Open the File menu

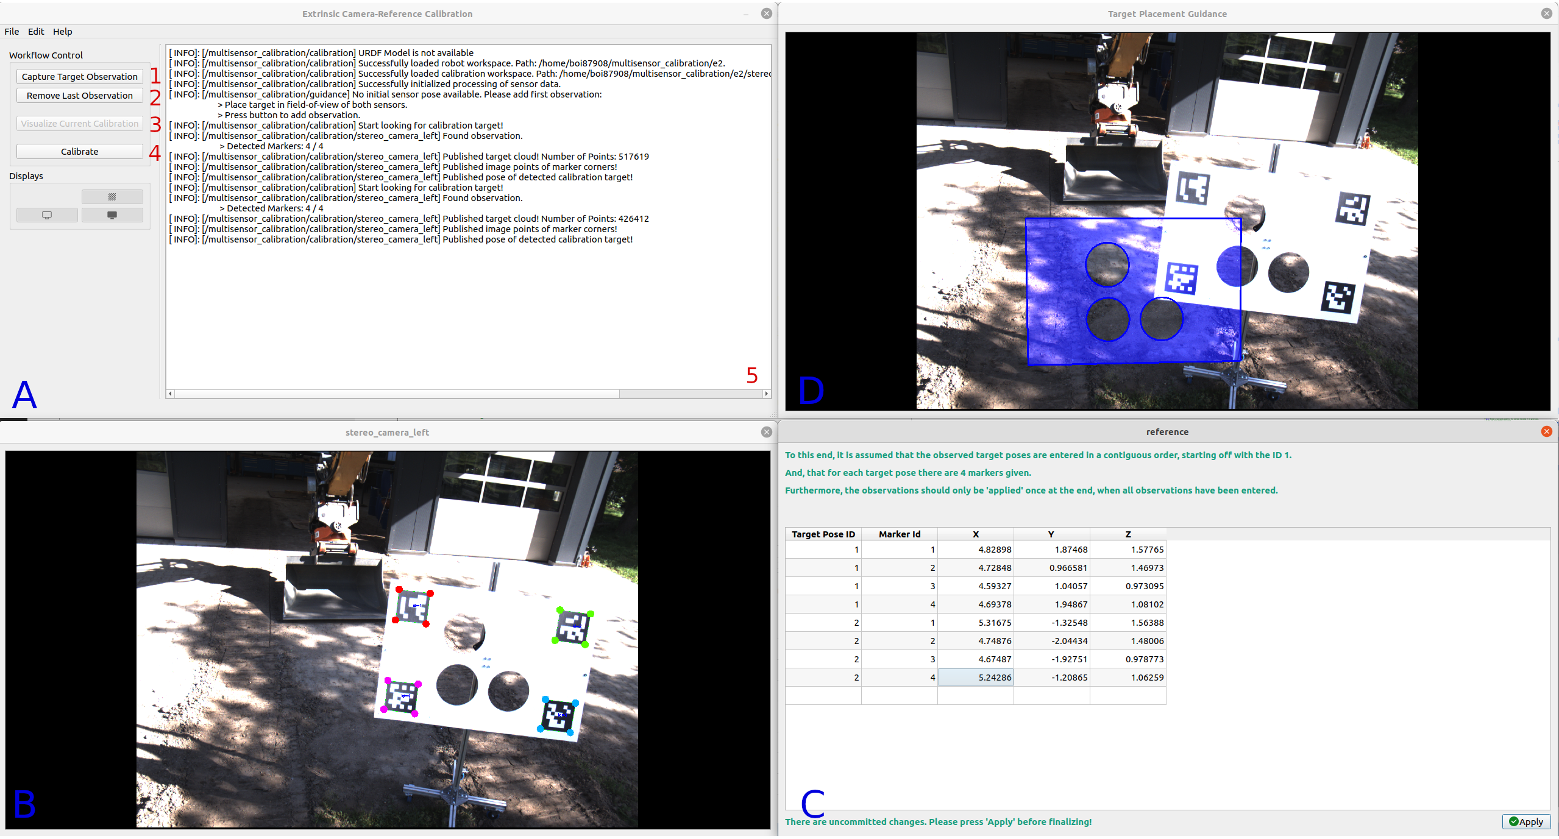12,32
